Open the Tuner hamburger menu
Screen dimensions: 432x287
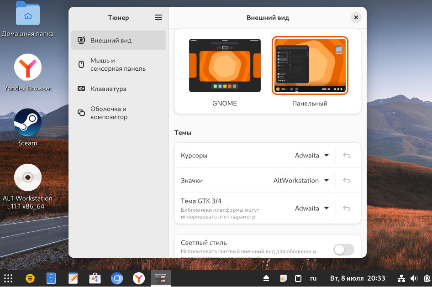click(x=158, y=18)
